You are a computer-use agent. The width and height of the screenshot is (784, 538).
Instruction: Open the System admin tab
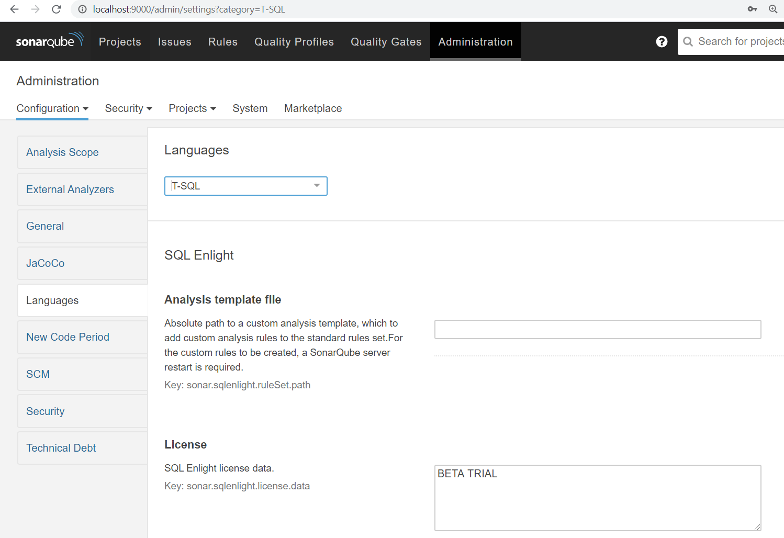point(250,108)
